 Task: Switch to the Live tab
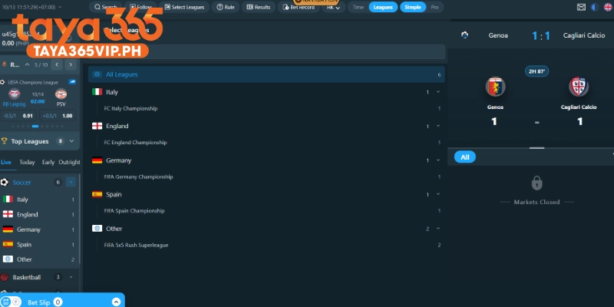[x=6, y=162]
